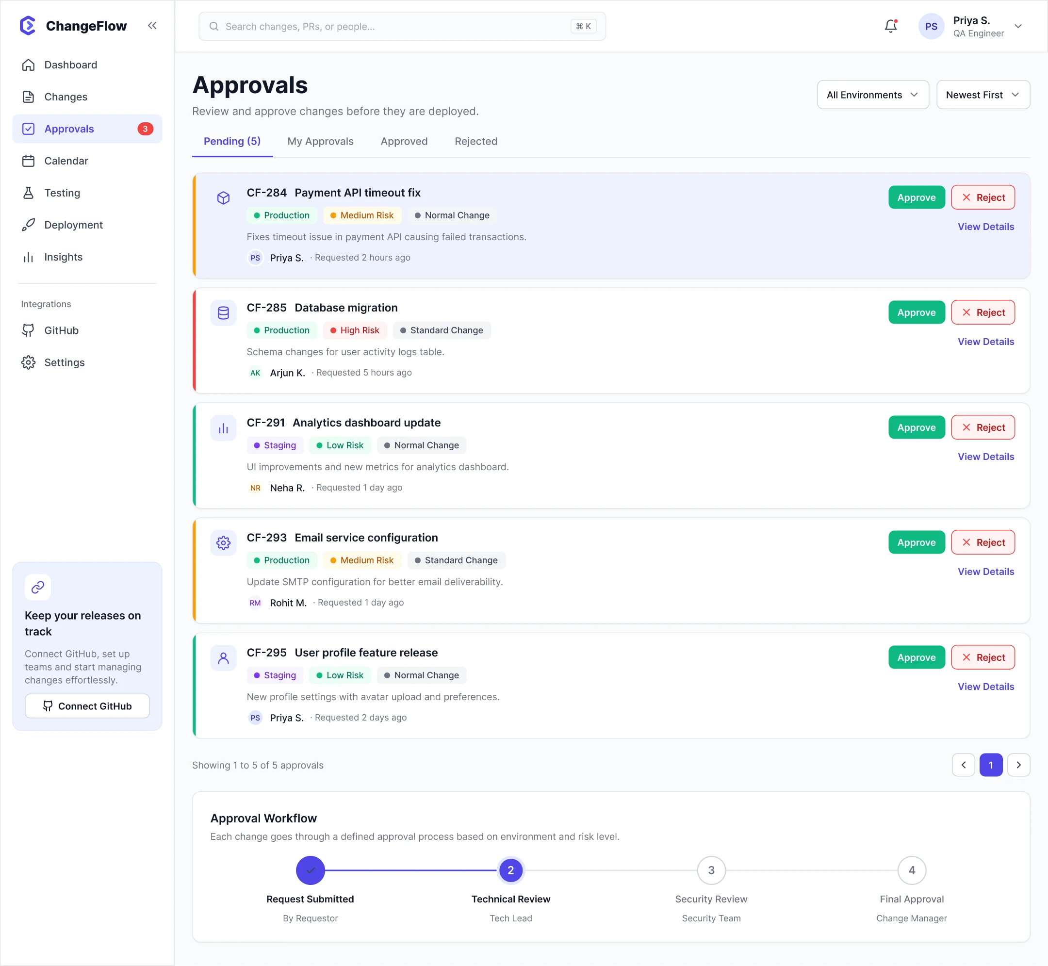Open the Testing flask icon
This screenshot has height=966, width=1048.
click(x=28, y=193)
